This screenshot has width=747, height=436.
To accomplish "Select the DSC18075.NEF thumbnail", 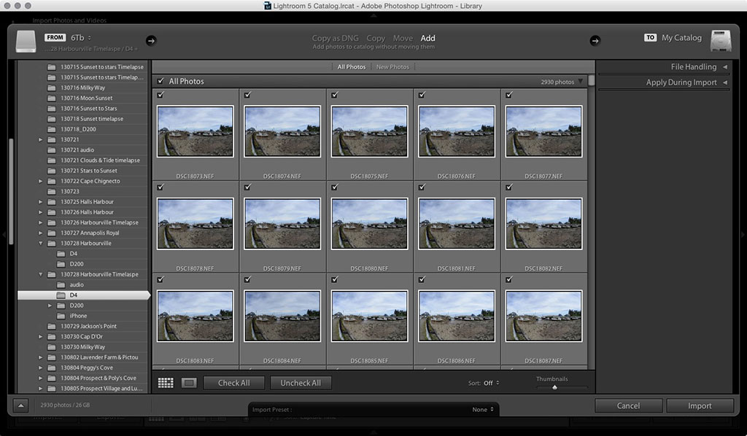I will click(x=369, y=131).
